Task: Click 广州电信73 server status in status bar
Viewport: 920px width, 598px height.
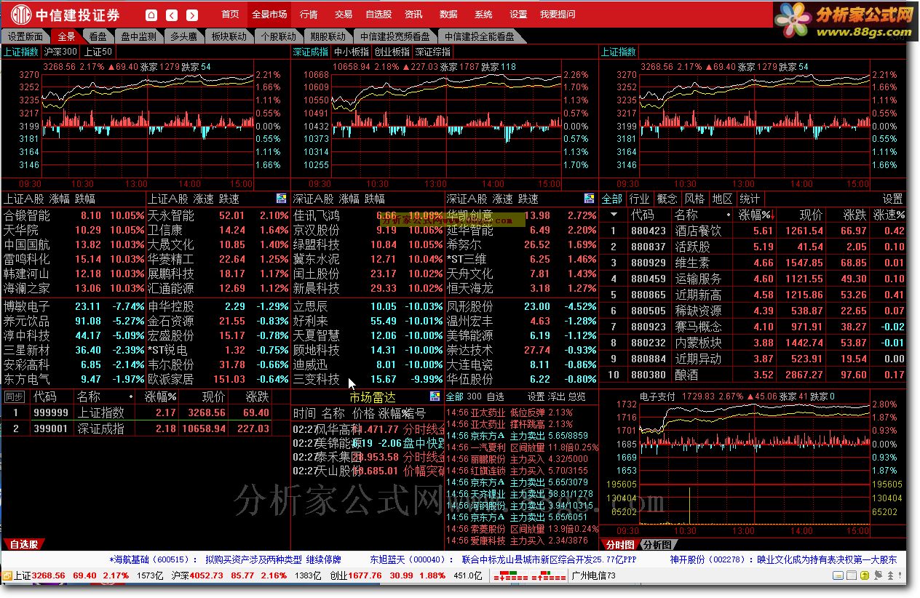Action: pos(594,575)
